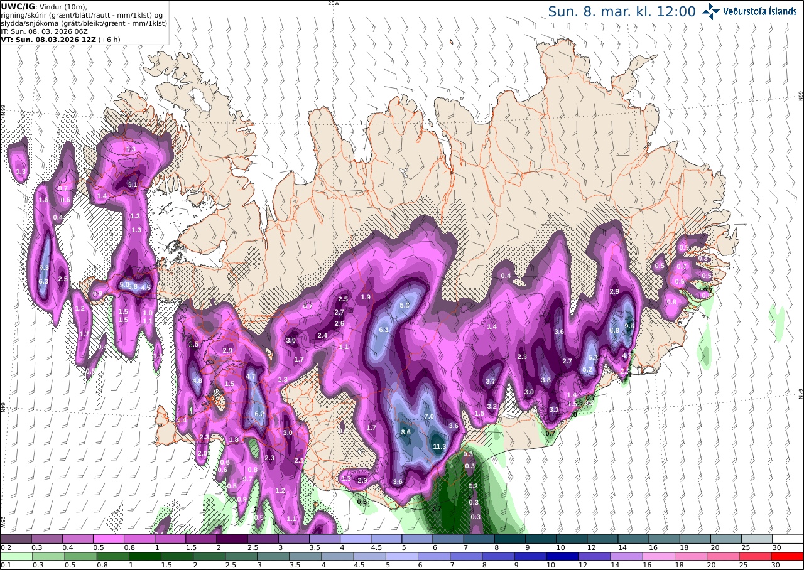Click the '6.8' precipitation value on map

[614, 331]
